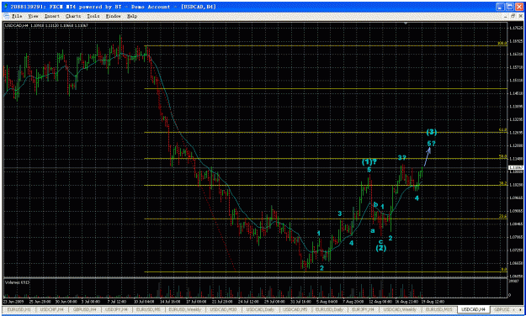Open the View menu
The width and height of the screenshot is (526, 316).
point(33,16)
